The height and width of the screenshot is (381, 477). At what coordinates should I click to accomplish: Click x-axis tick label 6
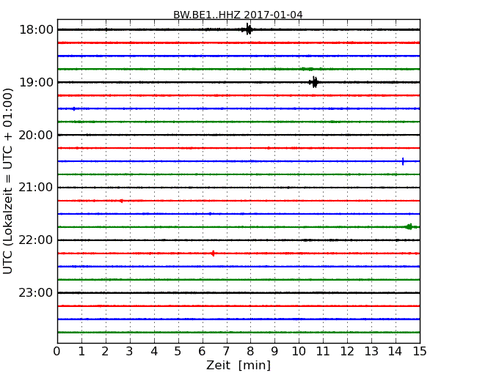(x=202, y=351)
